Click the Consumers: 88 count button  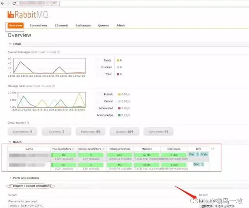tap(158, 132)
